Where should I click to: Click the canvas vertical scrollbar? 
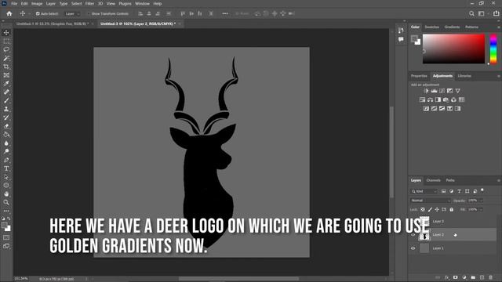[391, 153]
